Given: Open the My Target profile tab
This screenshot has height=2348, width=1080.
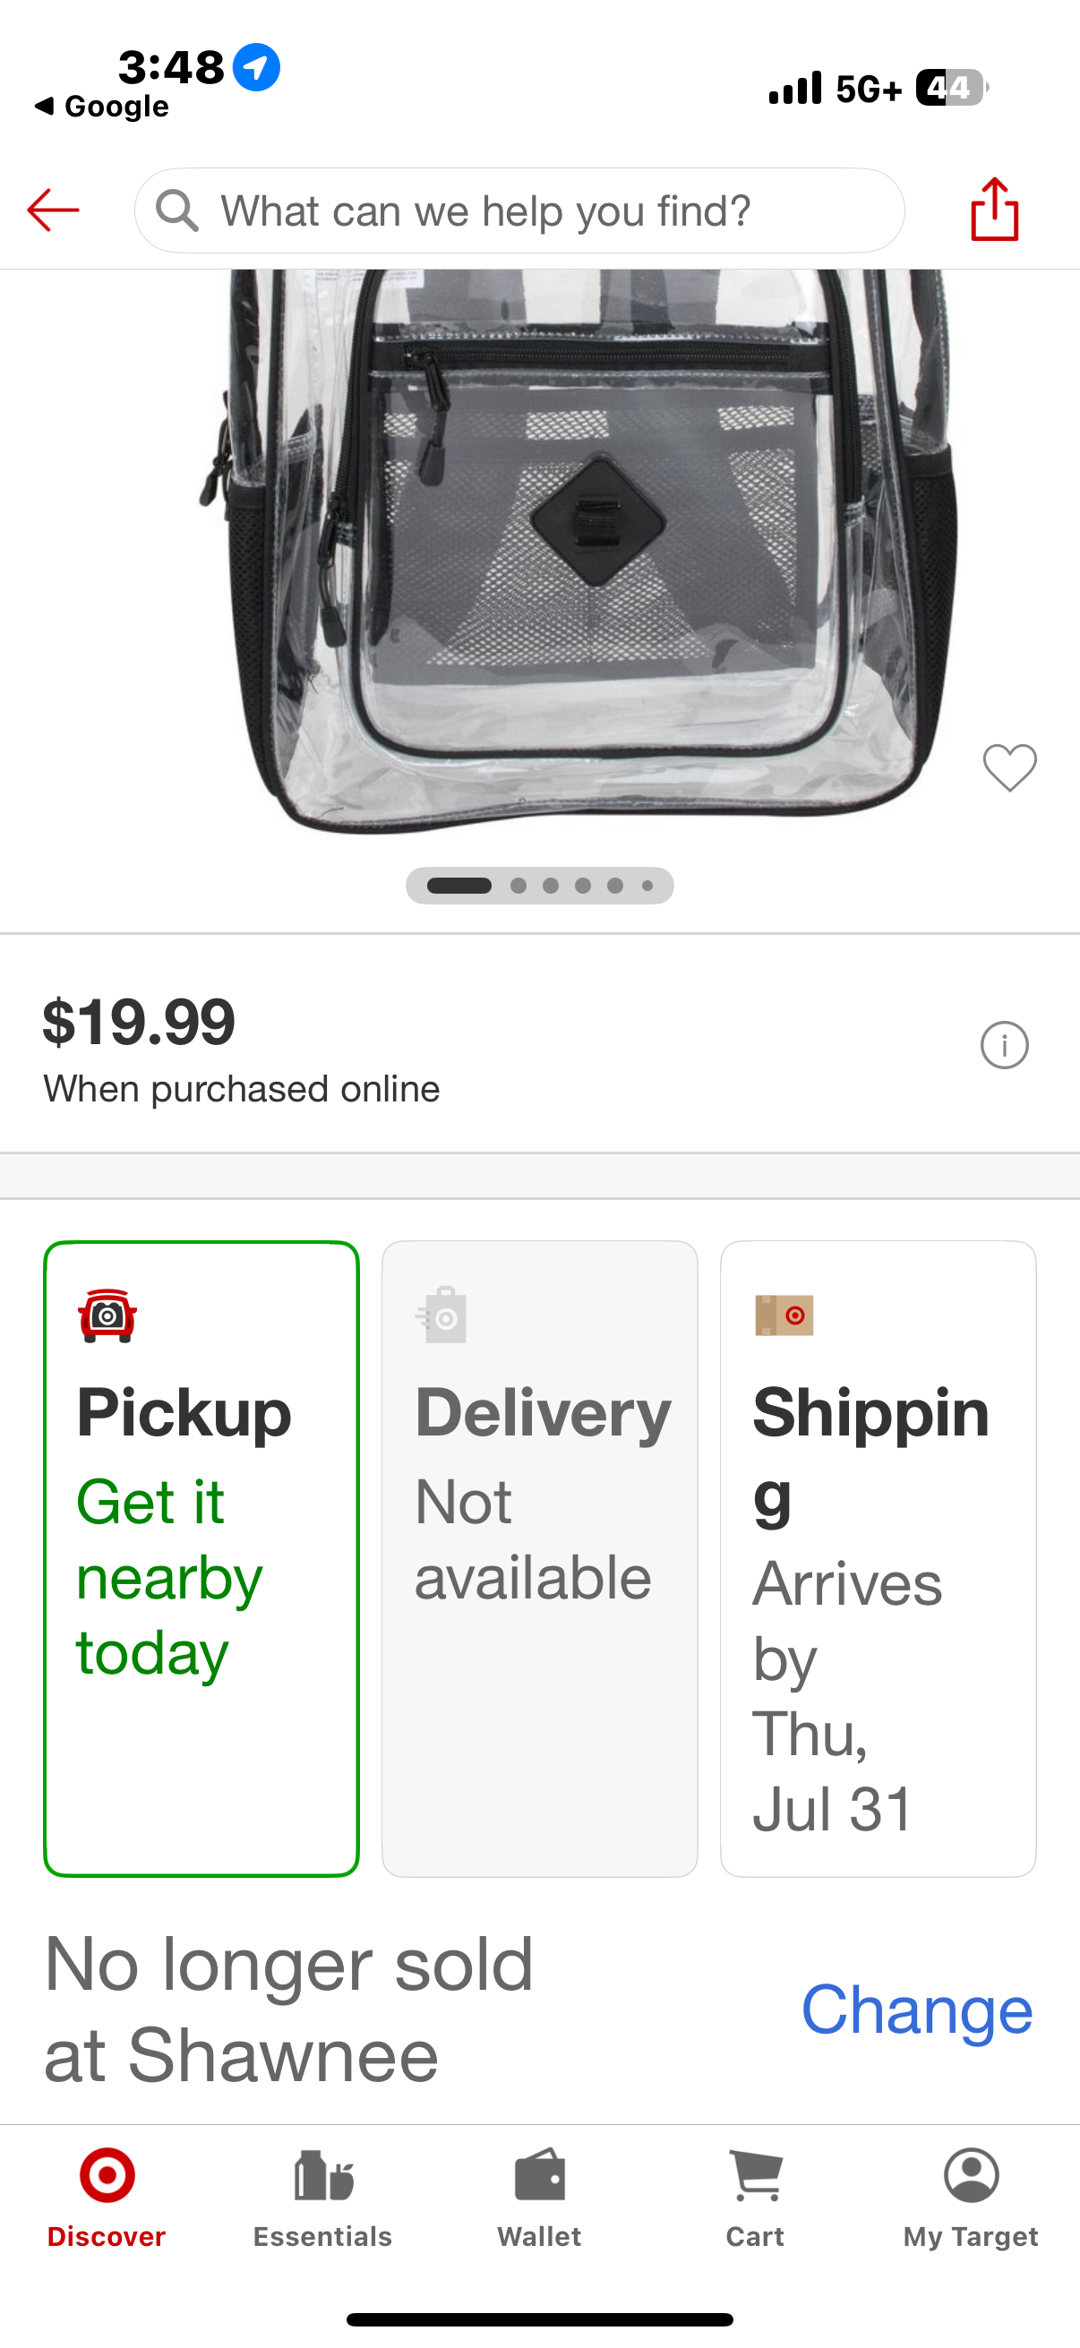Looking at the screenshot, I should point(971,2197).
